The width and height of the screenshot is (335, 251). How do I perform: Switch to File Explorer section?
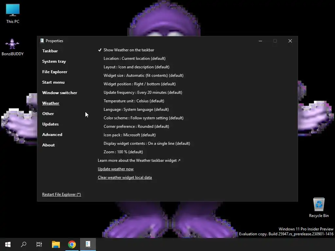55,72
